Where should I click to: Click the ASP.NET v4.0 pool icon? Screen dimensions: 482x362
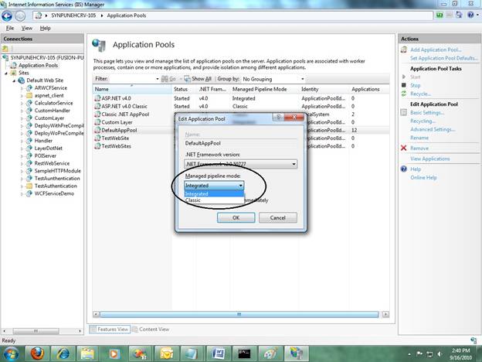(97, 98)
